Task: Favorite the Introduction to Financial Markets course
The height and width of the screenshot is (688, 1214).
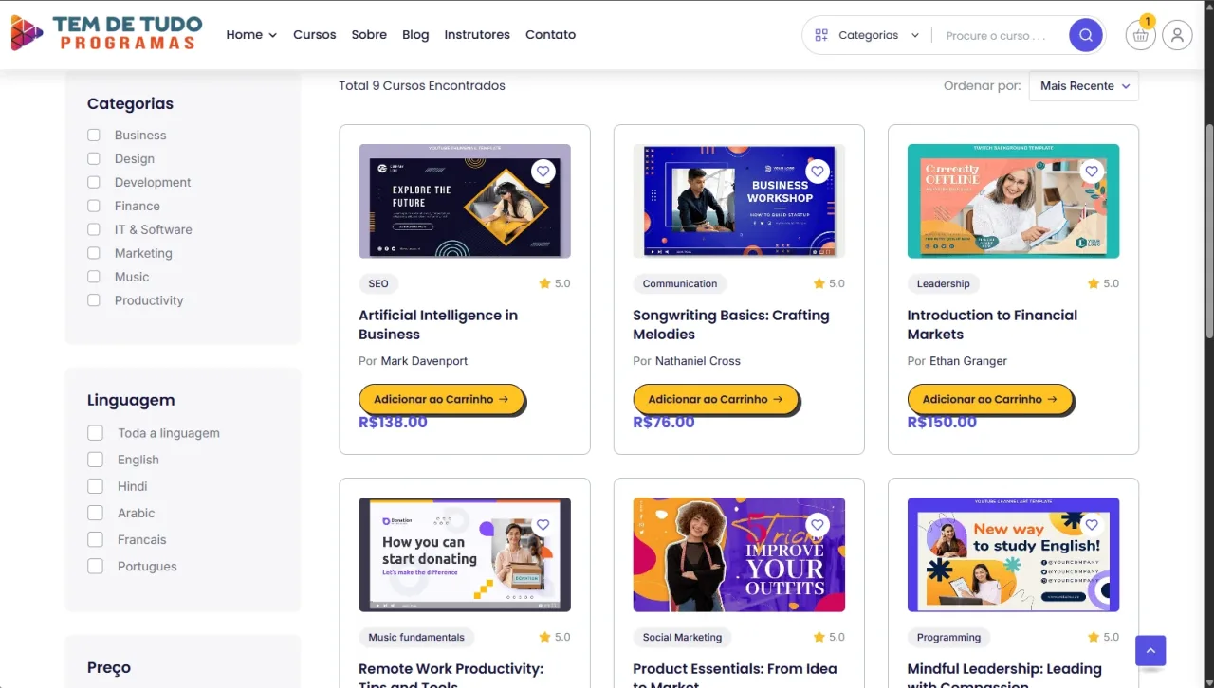Action: click(1092, 172)
